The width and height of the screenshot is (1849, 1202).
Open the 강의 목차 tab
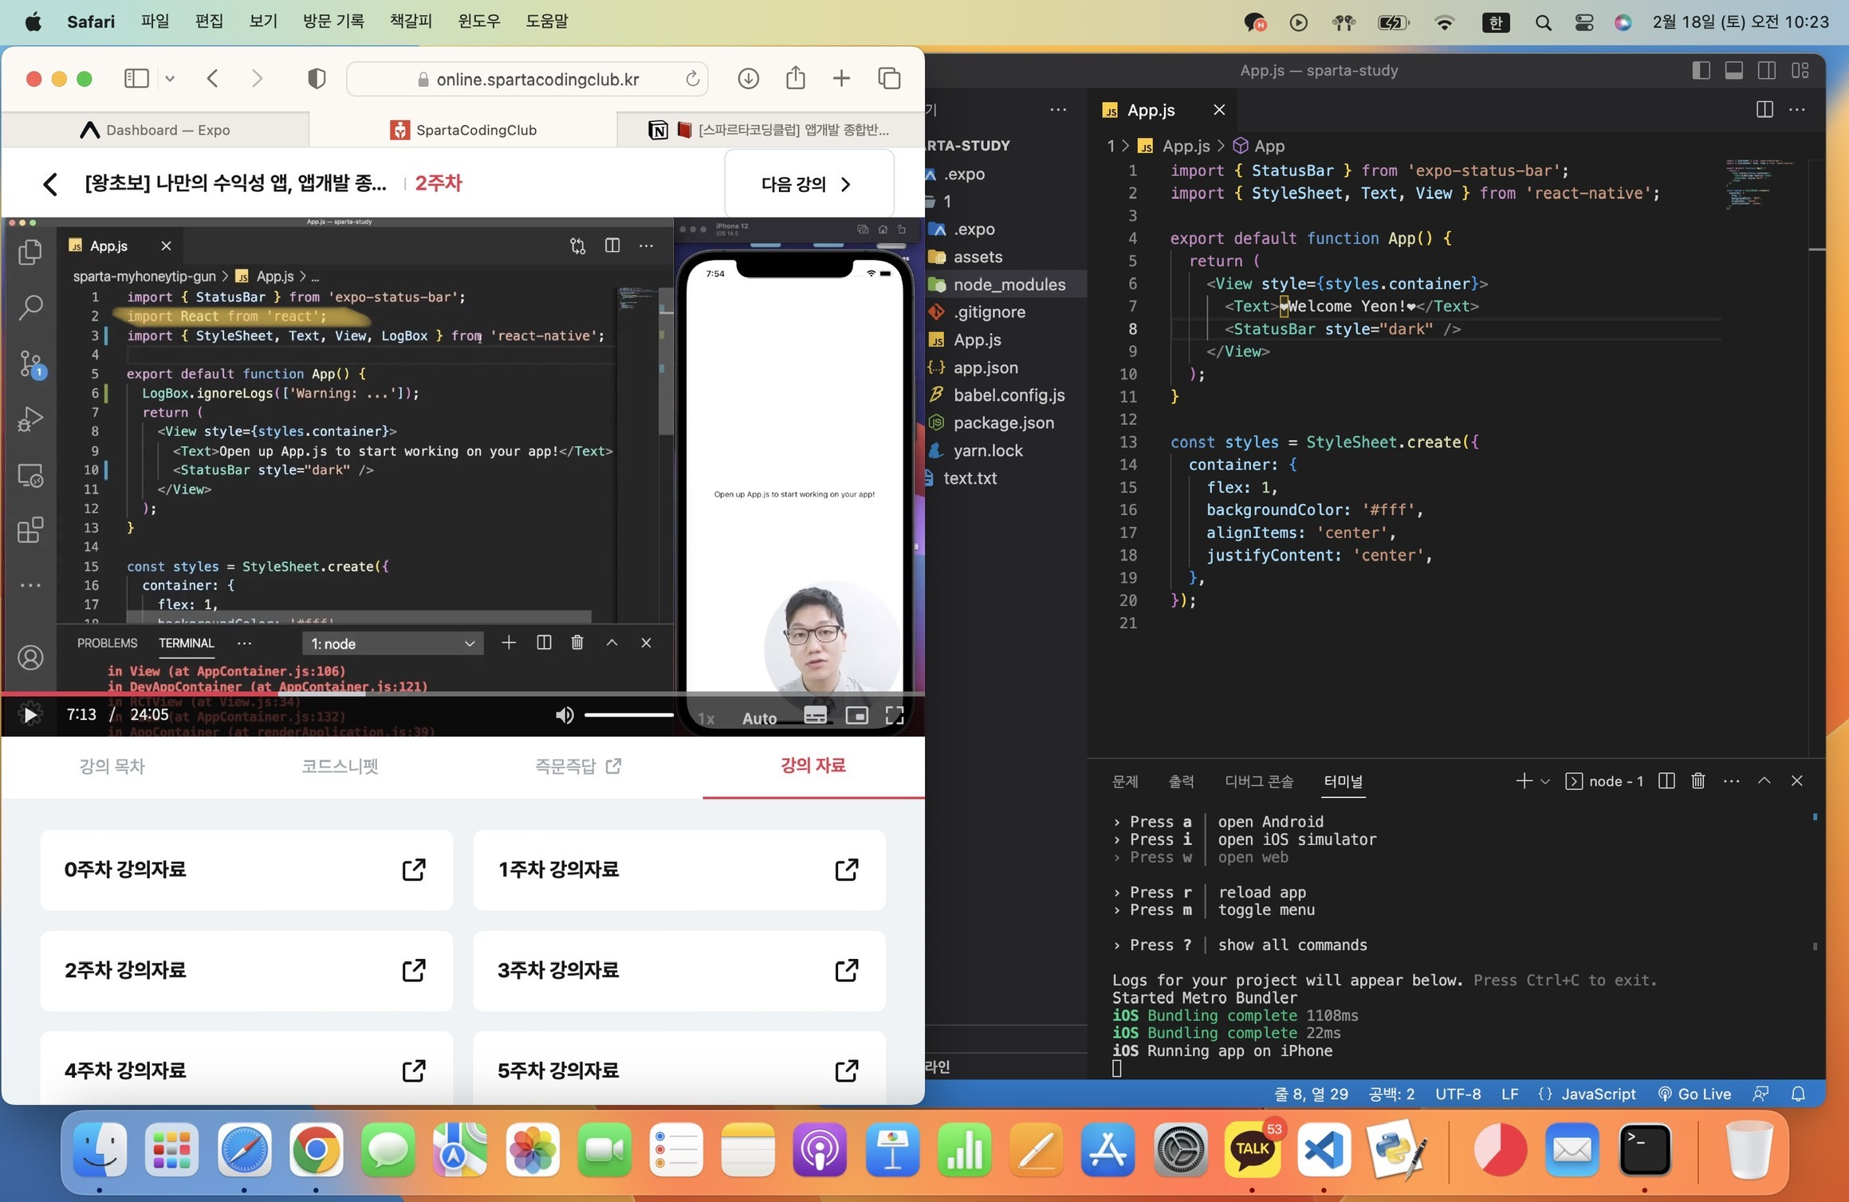click(x=112, y=766)
